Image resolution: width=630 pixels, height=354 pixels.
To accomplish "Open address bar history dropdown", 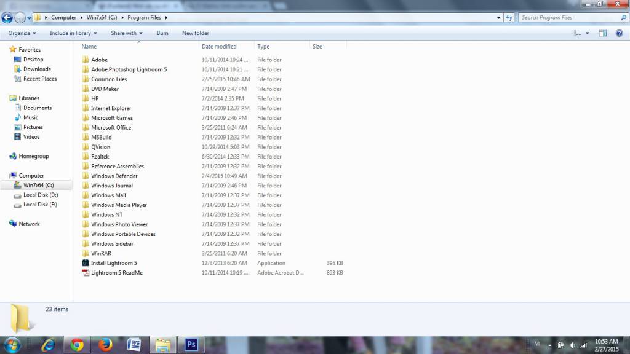I will (498, 18).
